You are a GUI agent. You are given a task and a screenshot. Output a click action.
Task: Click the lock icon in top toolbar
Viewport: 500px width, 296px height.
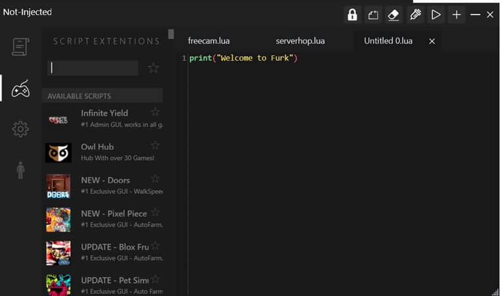point(353,14)
